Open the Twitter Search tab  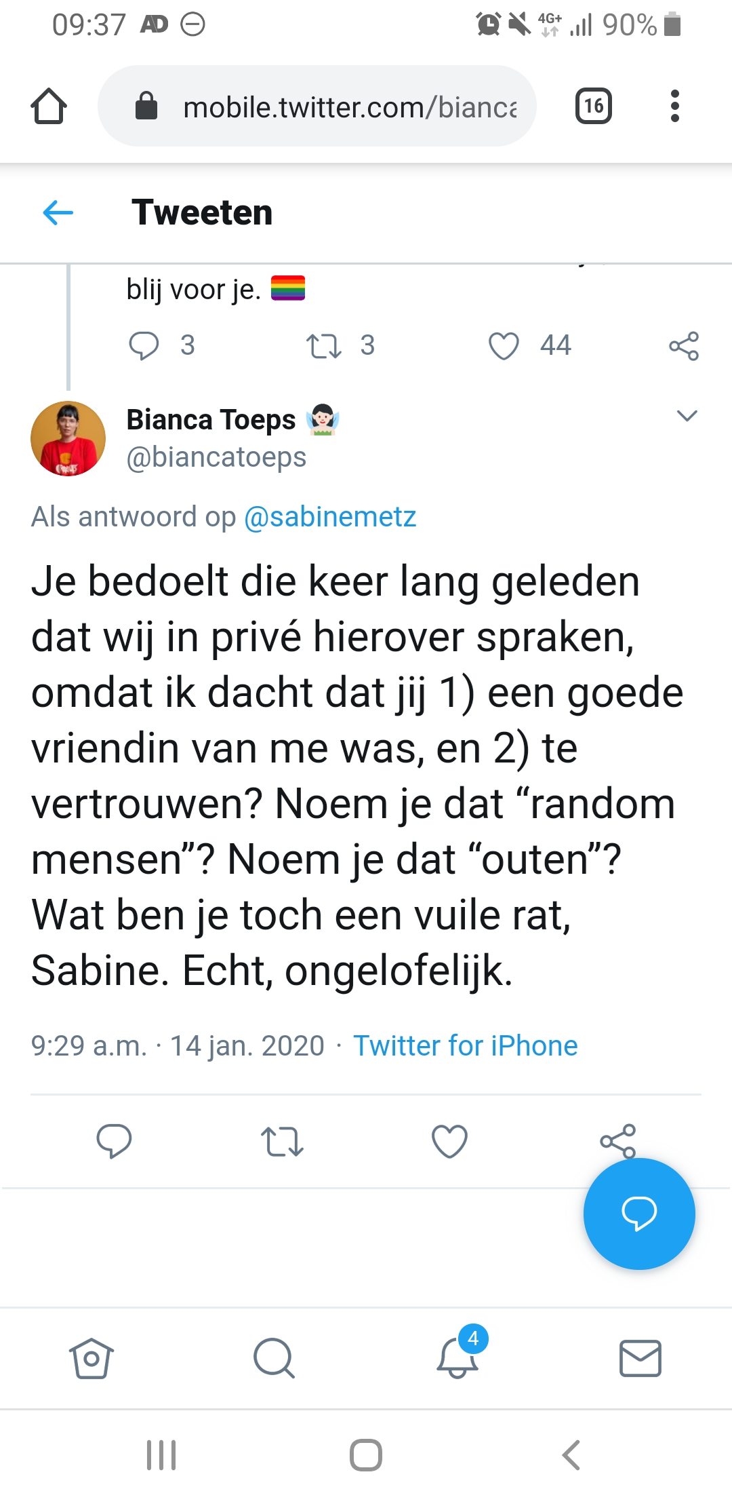coord(274,1358)
